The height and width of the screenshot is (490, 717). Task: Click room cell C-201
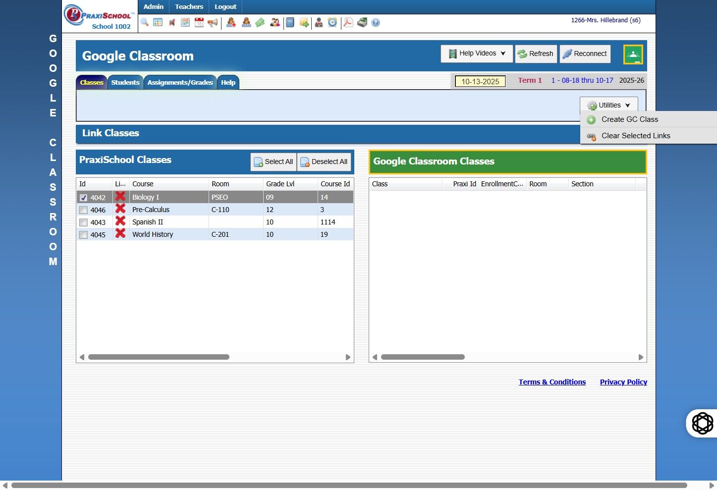tap(236, 234)
